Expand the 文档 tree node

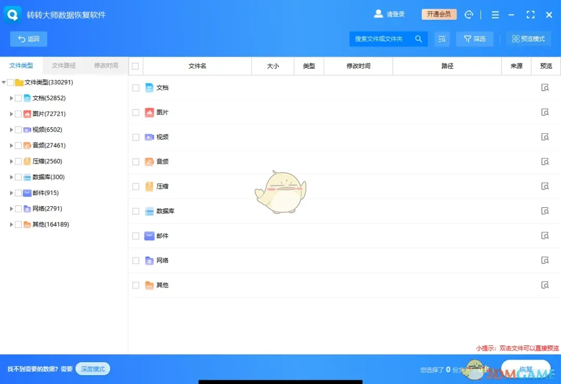pos(11,98)
